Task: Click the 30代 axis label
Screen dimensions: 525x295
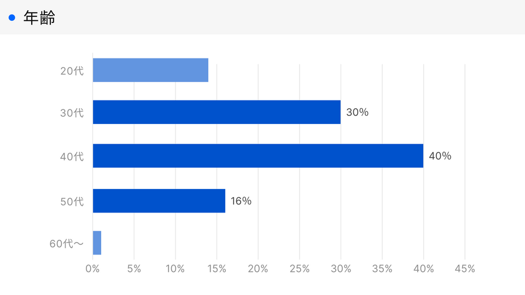Action: [72, 113]
